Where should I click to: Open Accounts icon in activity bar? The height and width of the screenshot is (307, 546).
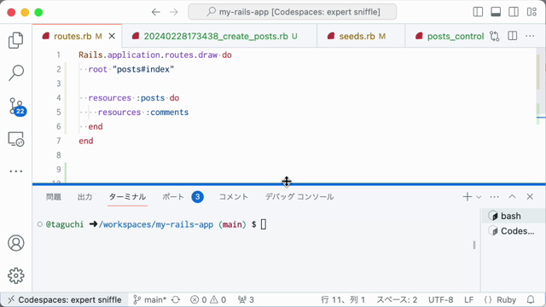(16, 242)
